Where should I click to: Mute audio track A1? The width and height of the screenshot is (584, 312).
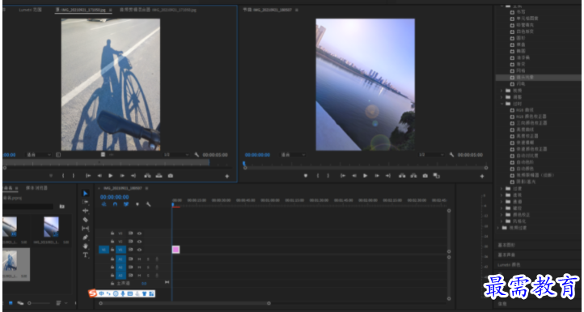point(139,259)
